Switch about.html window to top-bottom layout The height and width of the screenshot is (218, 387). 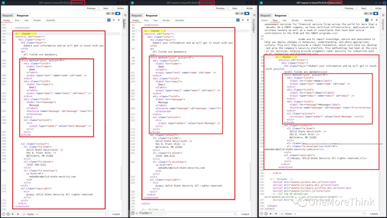point(371,14)
